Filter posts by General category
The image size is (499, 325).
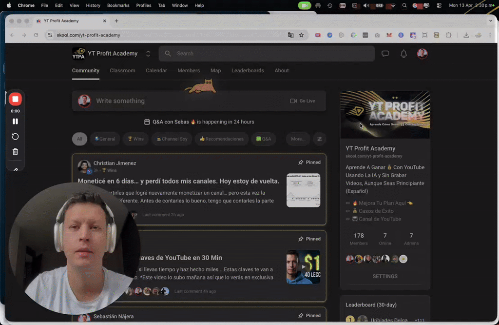tap(105, 139)
